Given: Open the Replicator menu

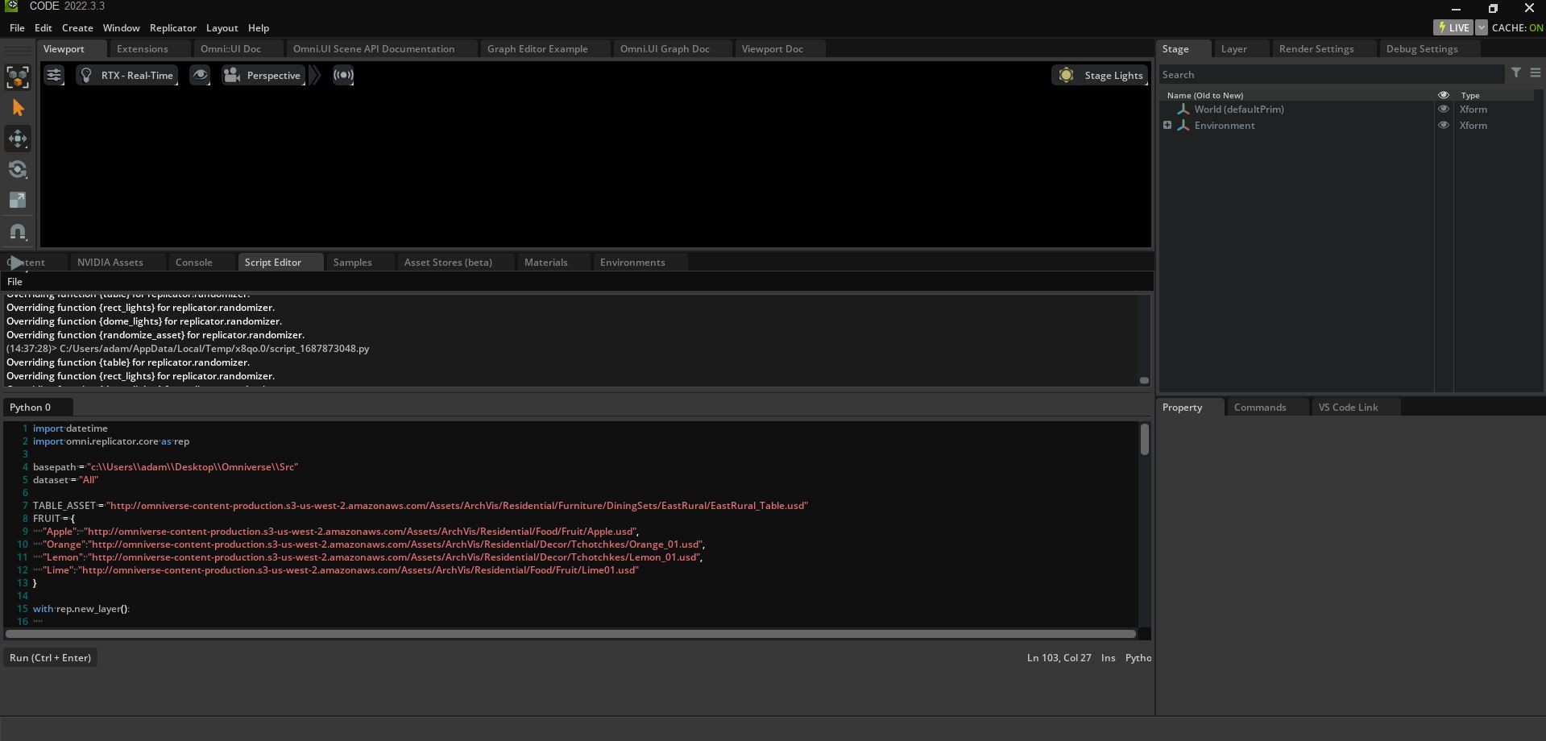Looking at the screenshot, I should click(x=172, y=27).
